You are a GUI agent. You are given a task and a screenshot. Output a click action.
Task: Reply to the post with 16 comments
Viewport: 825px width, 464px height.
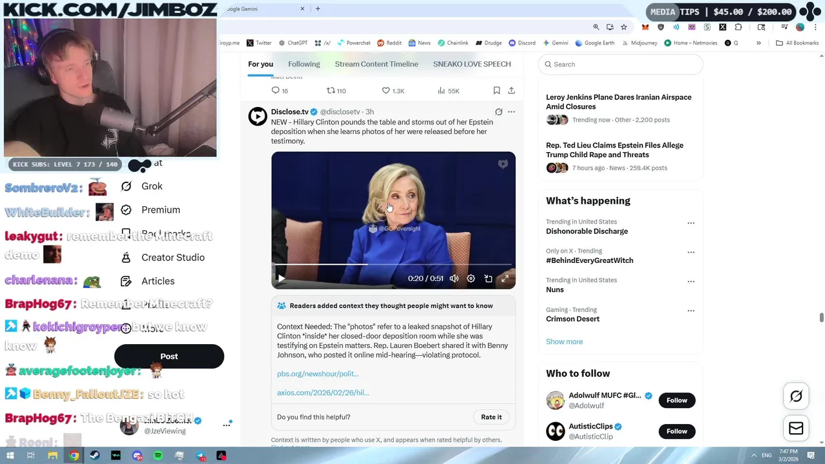point(280,91)
